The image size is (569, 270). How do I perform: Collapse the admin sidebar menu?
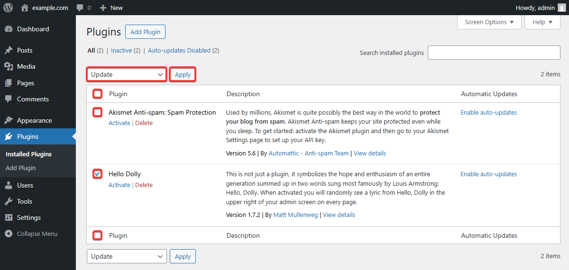[x=37, y=234]
